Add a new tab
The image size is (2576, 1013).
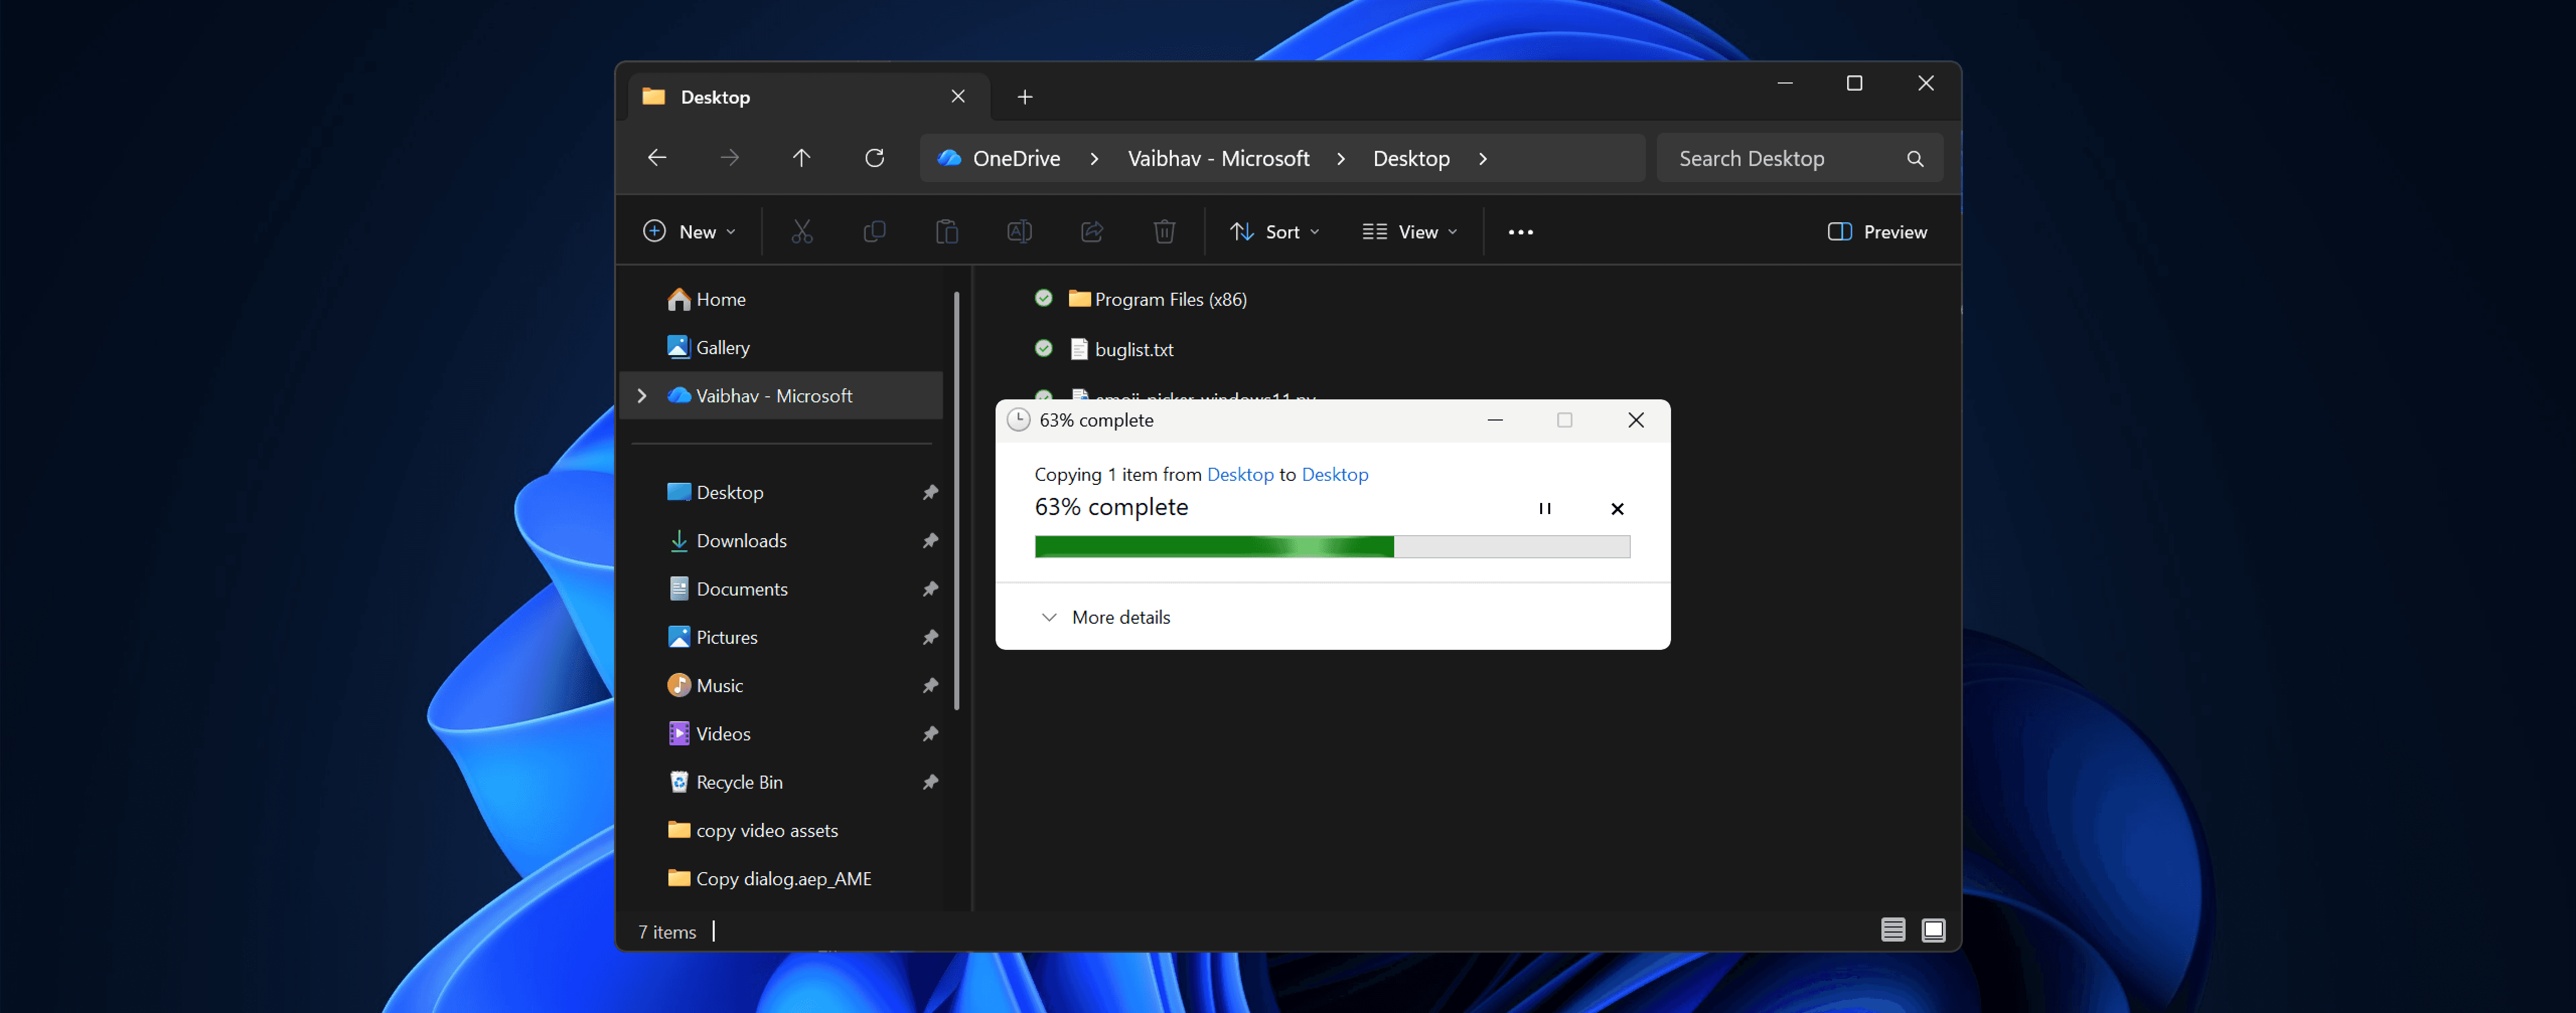pyautogui.click(x=1024, y=97)
